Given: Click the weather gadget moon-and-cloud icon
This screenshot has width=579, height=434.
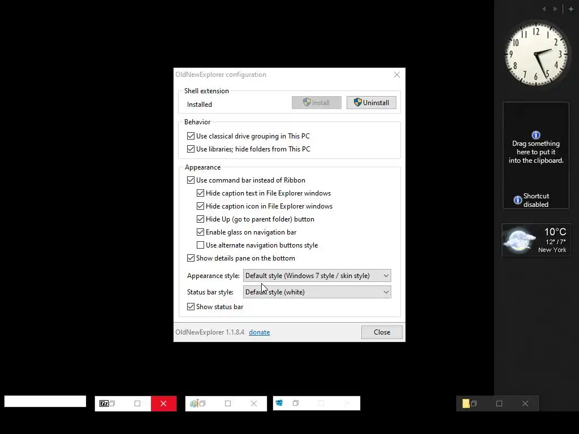Looking at the screenshot, I should coord(520,241).
